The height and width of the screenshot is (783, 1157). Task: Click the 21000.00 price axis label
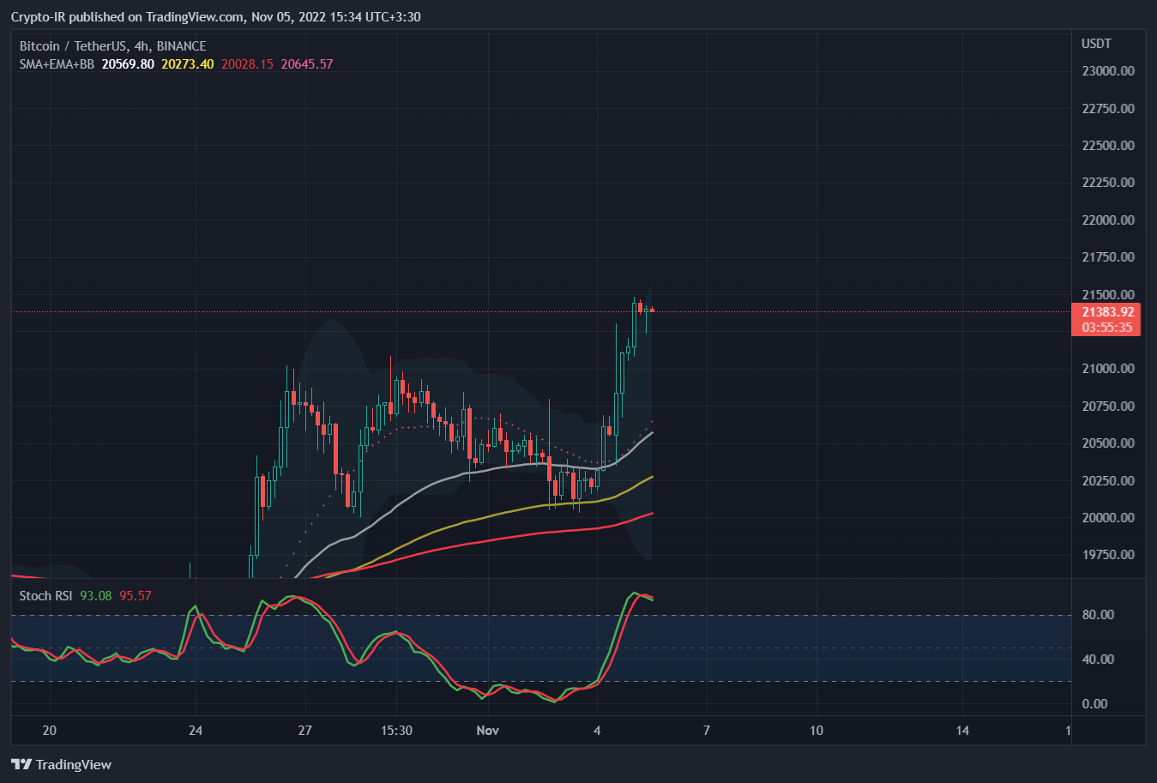pos(1108,369)
